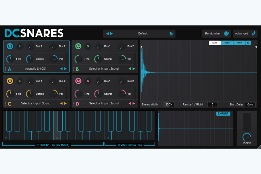Viewport: 261px width, 174px height.
Task: Click the C3 piano key
Action: click(108, 135)
